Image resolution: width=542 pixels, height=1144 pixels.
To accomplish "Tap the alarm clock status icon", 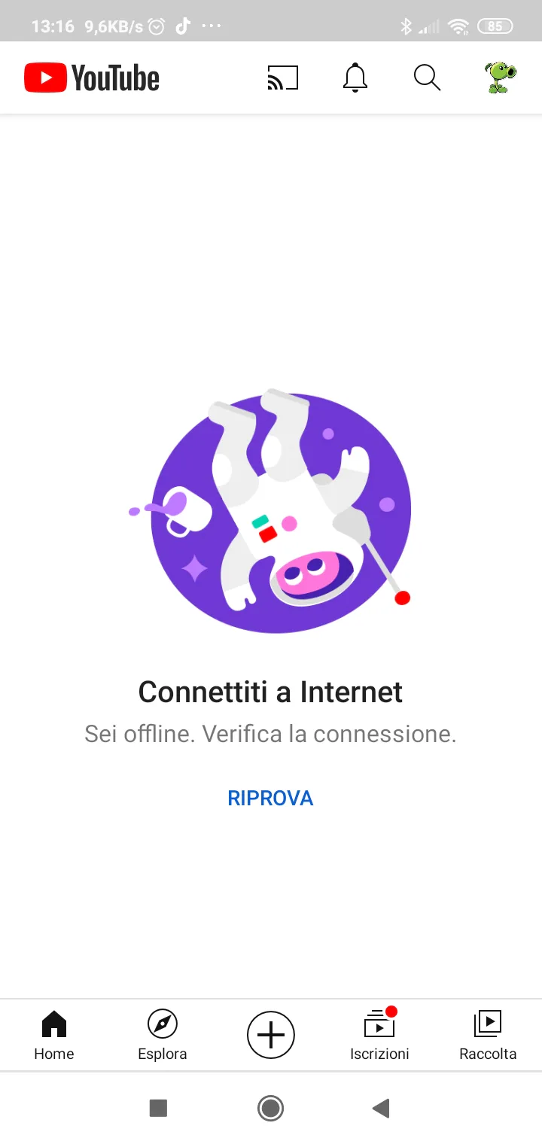I will tap(157, 27).
